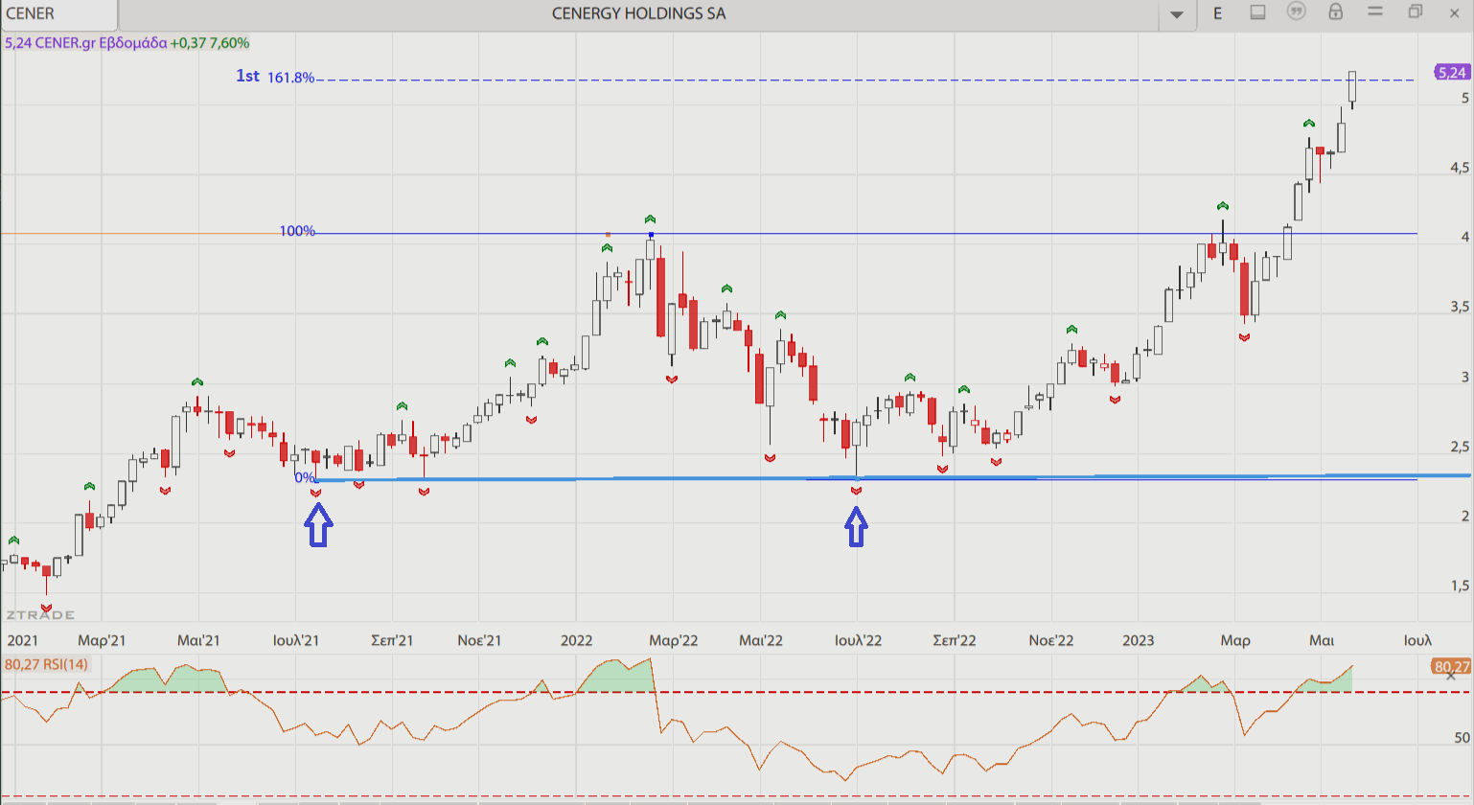Click the 0% Fibonacci level label
Screen dimensions: 1474x805
[x=305, y=477]
